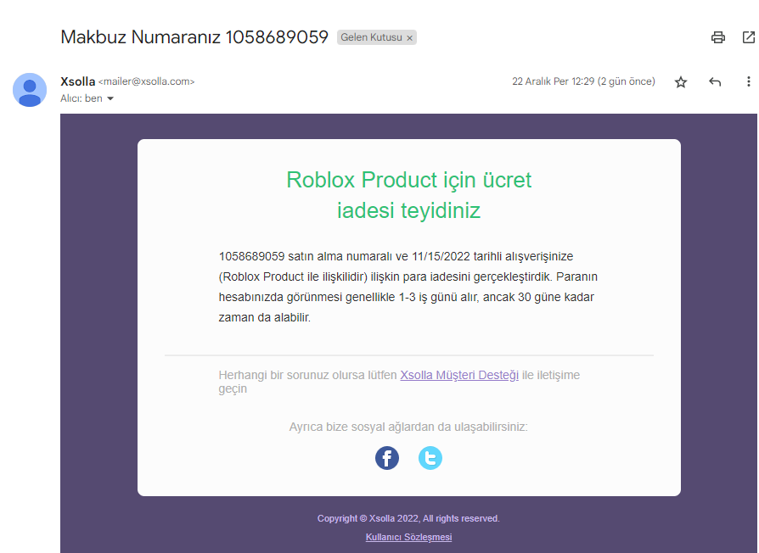The width and height of the screenshot is (759, 553).
Task: Click the email date '22 Aralık Per 12:29'
Action: click(x=554, y=81)
